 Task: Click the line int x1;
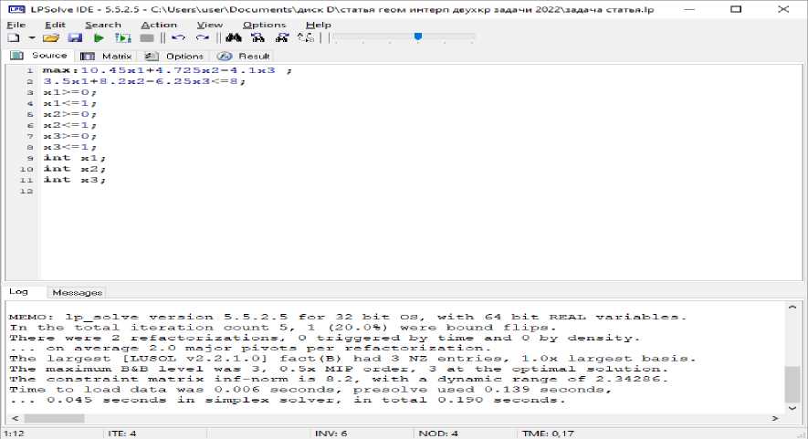(74, 158)
